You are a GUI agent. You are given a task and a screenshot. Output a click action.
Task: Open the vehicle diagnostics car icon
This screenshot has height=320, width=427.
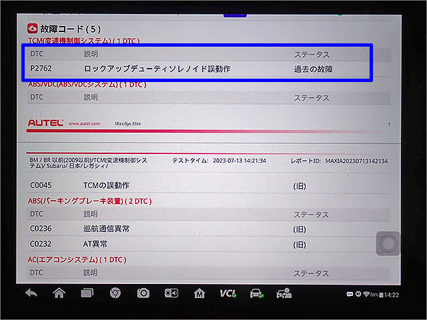[x=256, y=293]
